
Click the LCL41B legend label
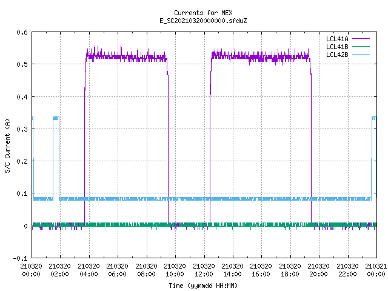pyautogui.click(x=337, y=47)
